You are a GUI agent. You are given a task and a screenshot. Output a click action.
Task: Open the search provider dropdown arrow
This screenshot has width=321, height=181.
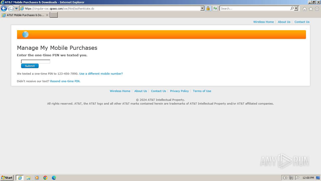point(296,8)
